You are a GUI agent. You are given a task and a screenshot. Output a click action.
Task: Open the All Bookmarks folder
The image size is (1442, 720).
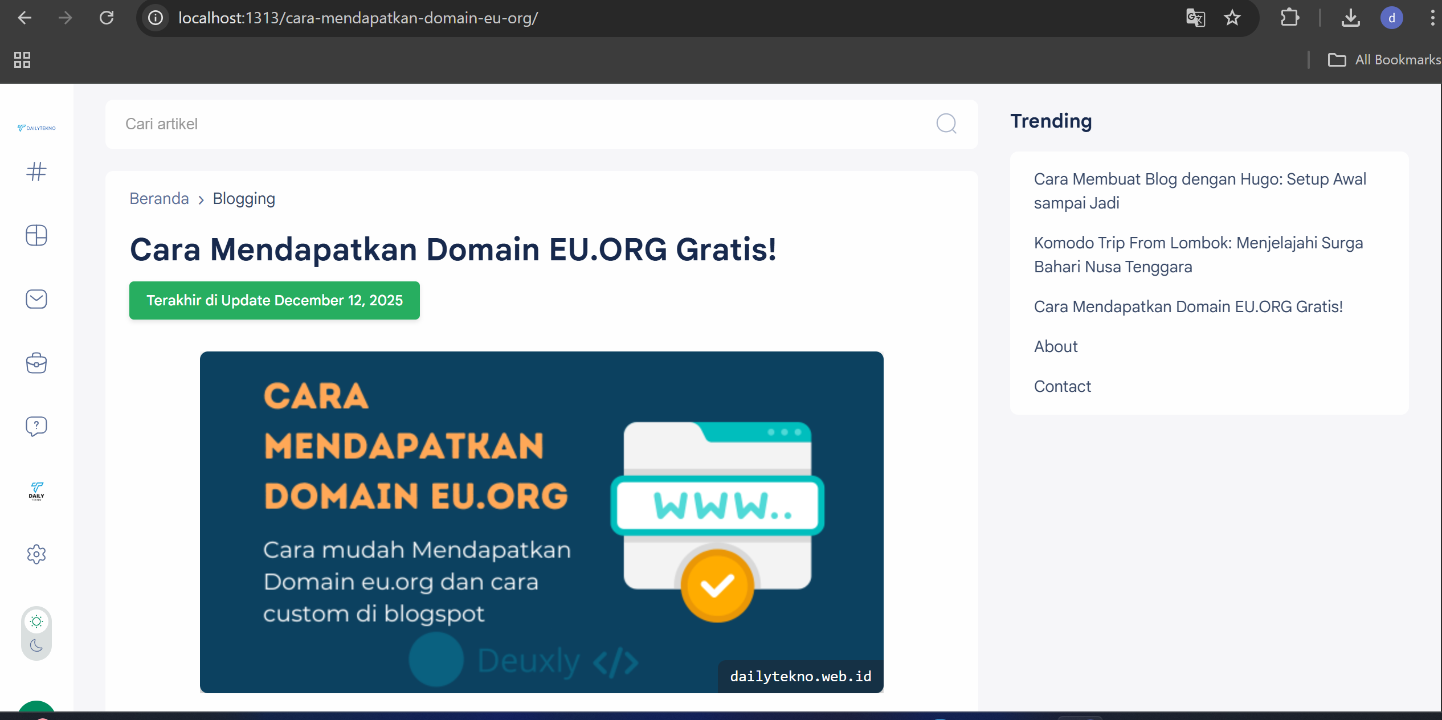pyautogui.click(x=1384, y=60)
